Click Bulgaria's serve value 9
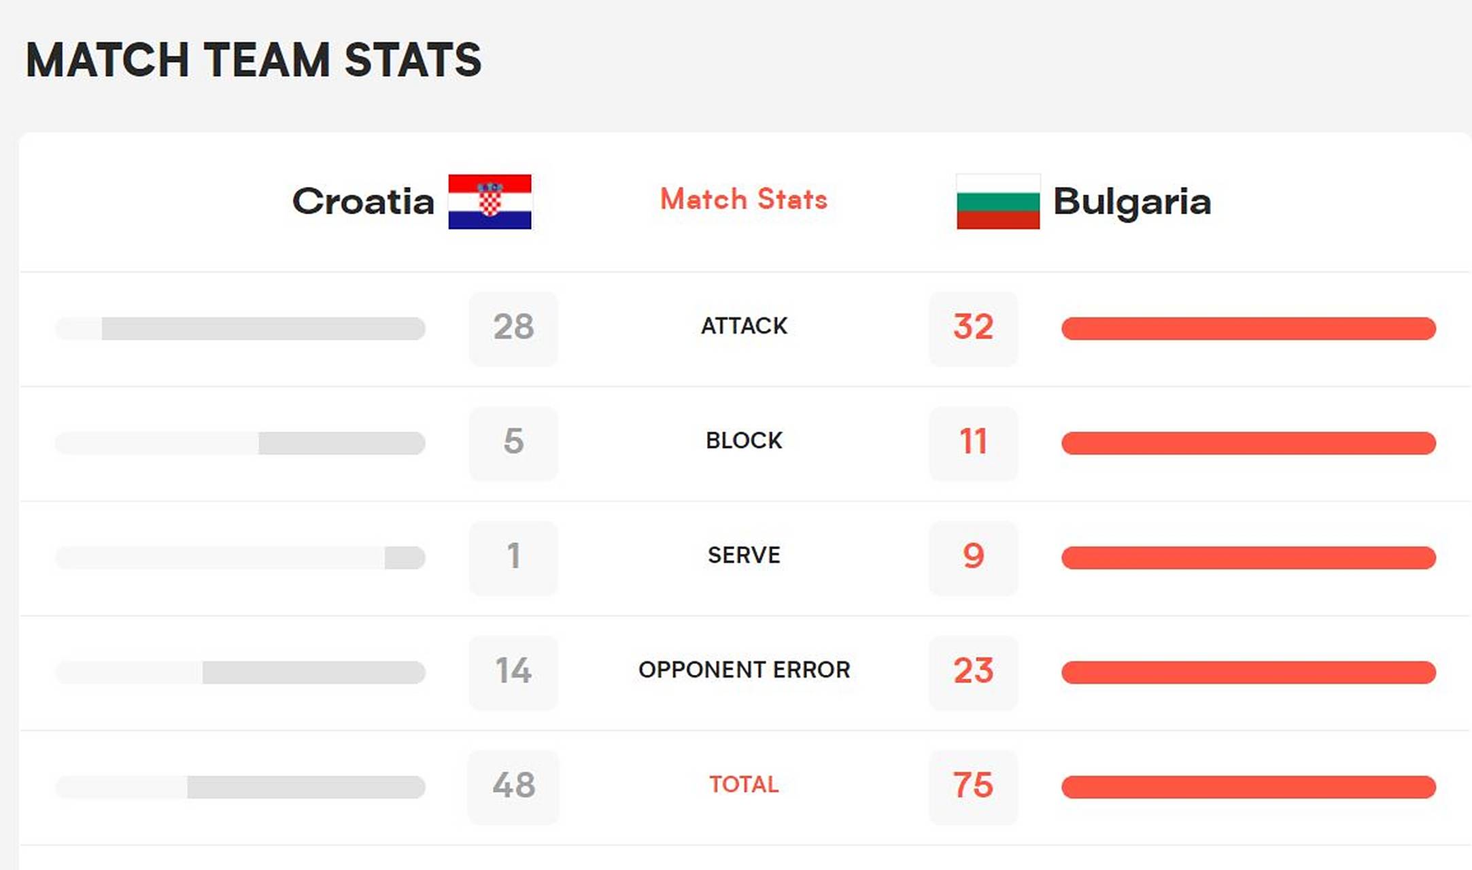Image resolution: width=1472 pixels, height=870 pixels. 973,557
